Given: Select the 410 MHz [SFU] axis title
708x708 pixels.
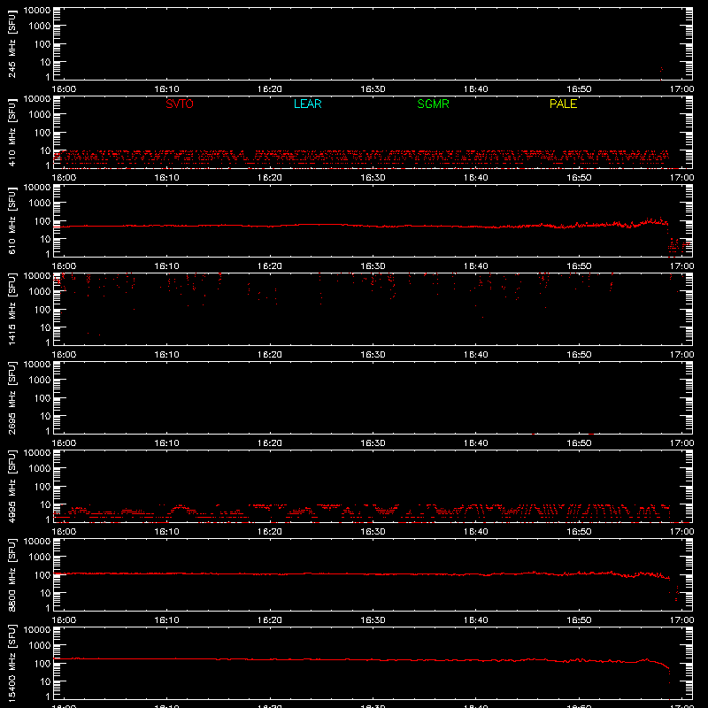Looking at the screenshot, I should 12,134.
